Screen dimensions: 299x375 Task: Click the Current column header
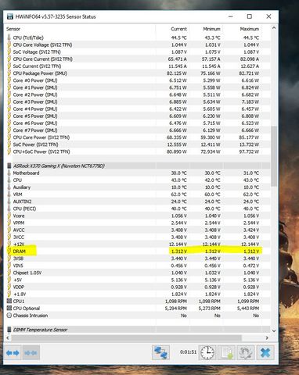178,29
